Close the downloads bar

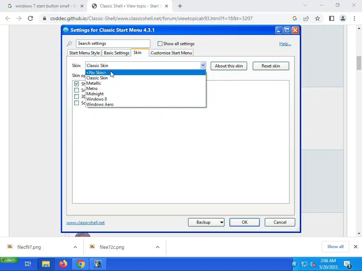click(356, 247)
